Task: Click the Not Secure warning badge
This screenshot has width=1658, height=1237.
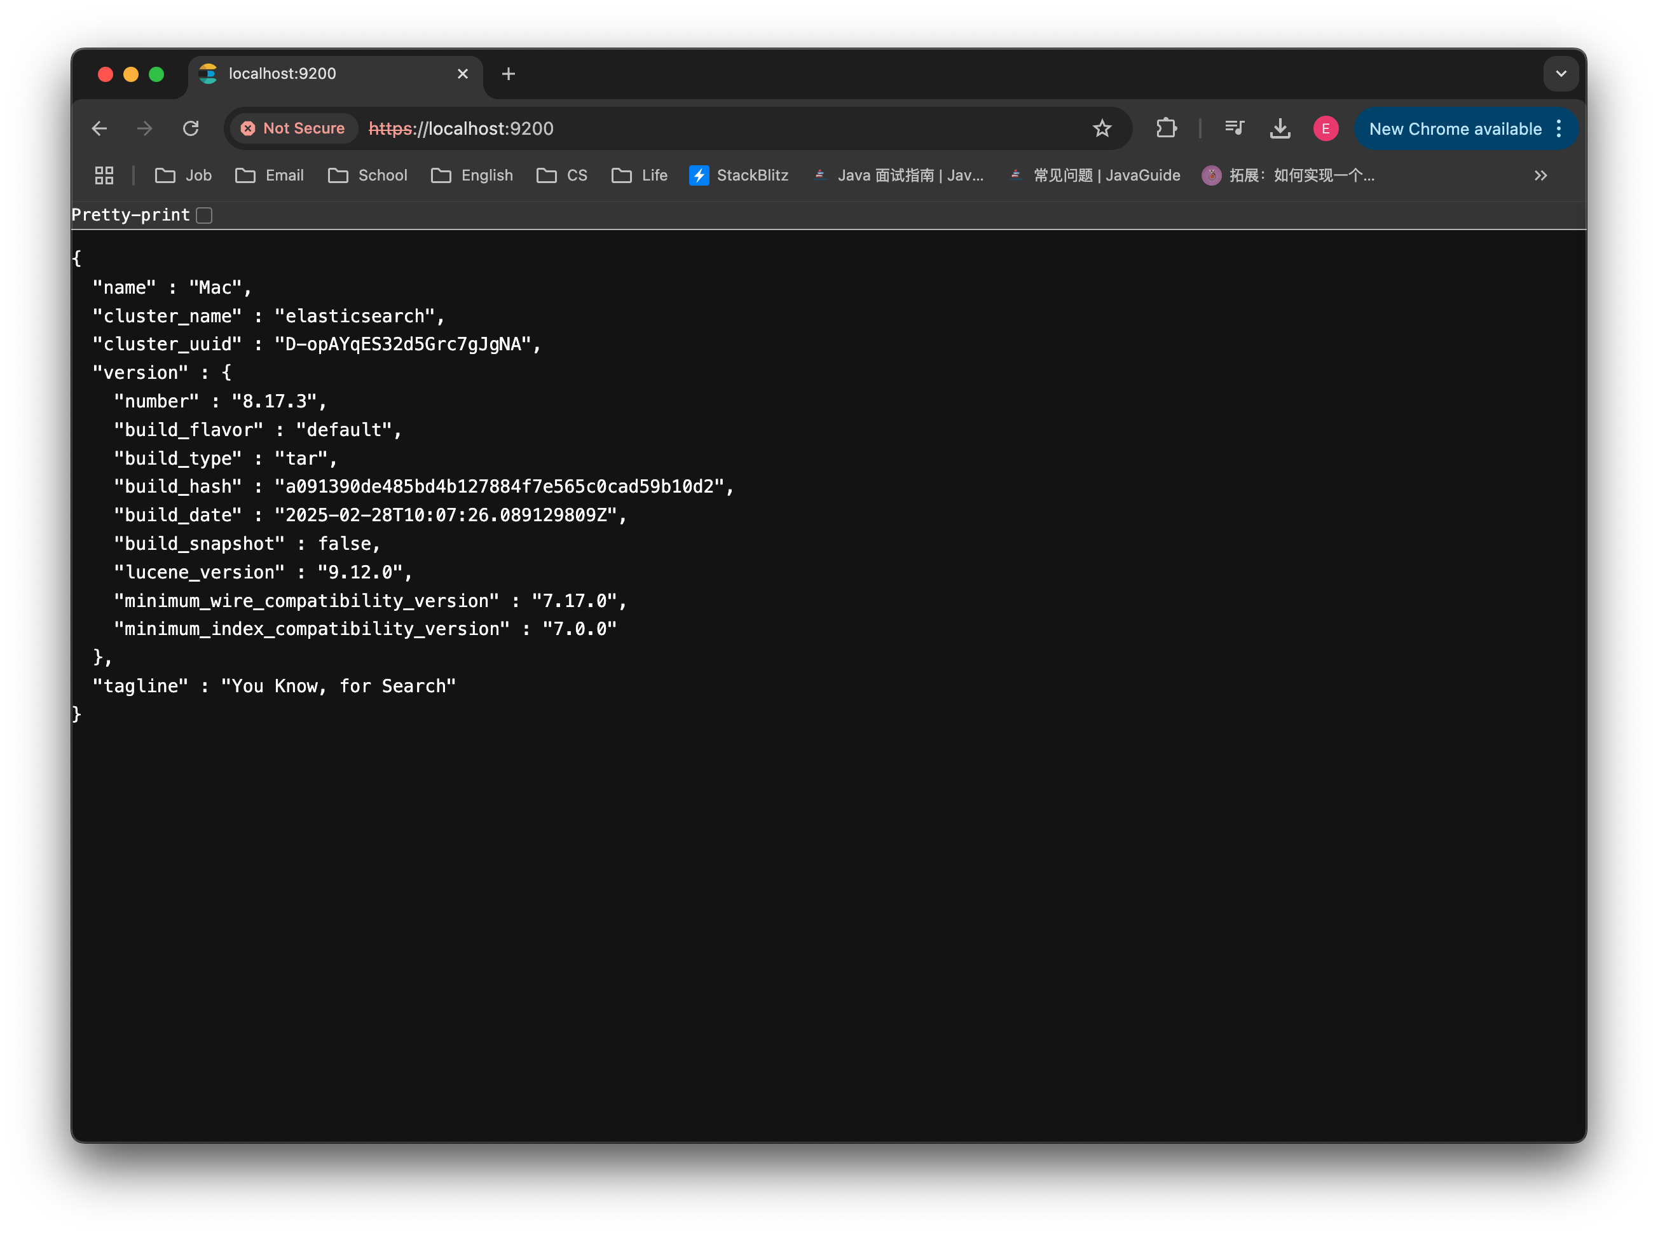Action: (293, 128)
